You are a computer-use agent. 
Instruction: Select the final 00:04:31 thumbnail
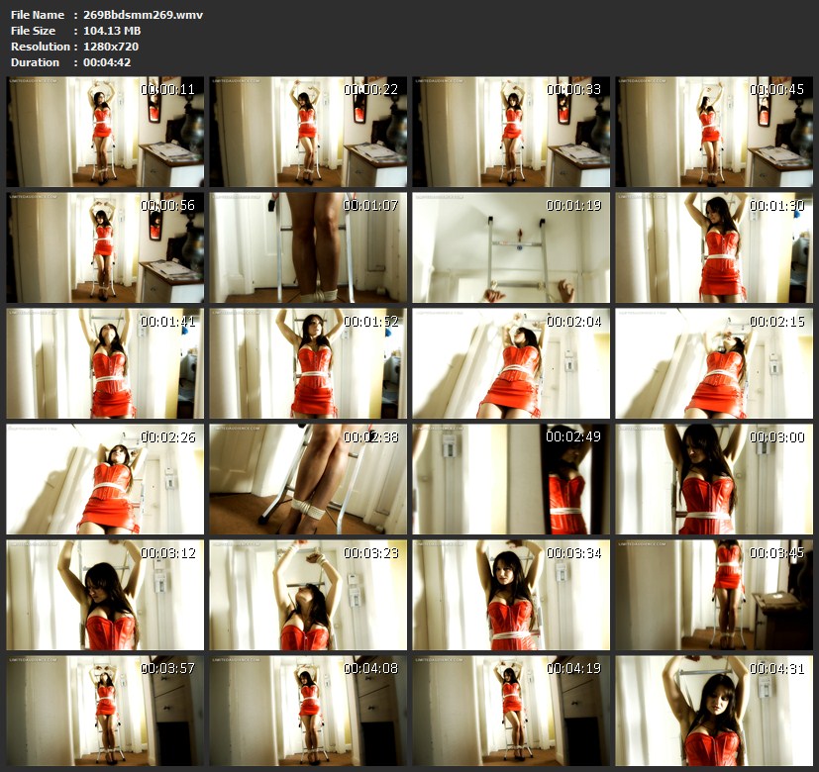714,711
